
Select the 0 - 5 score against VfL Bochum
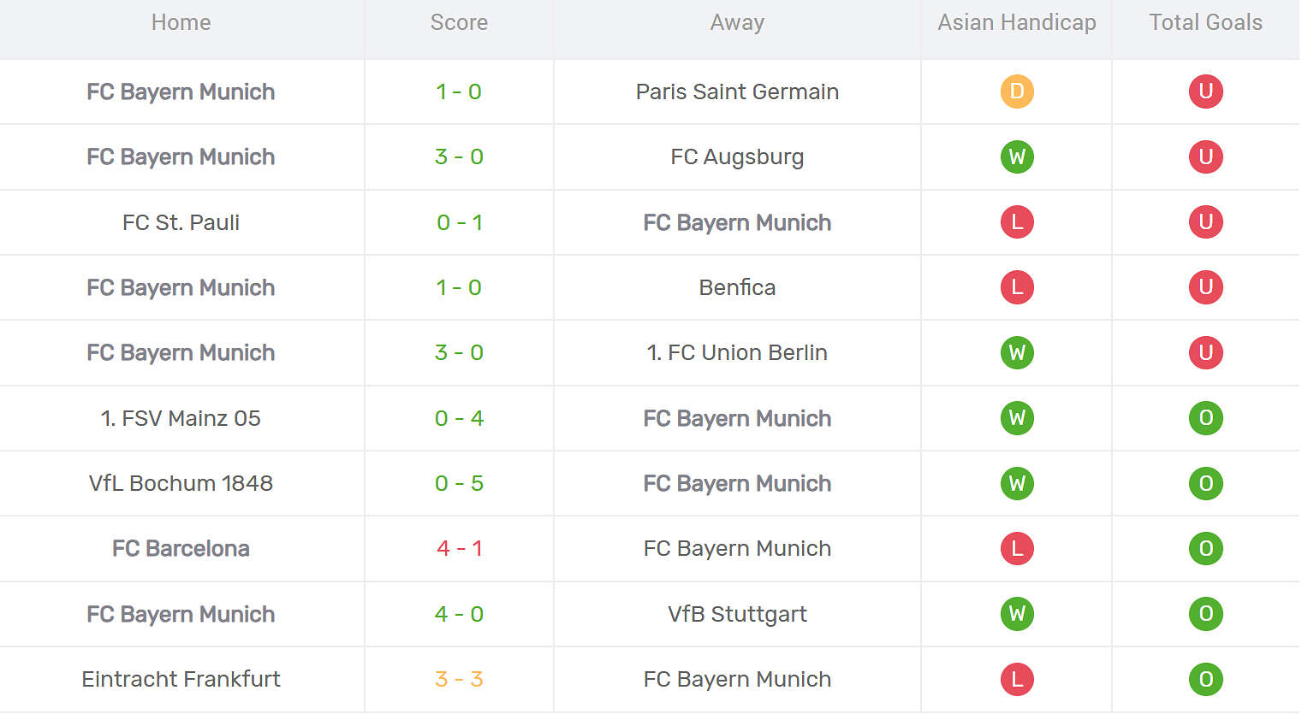point(459,484)
